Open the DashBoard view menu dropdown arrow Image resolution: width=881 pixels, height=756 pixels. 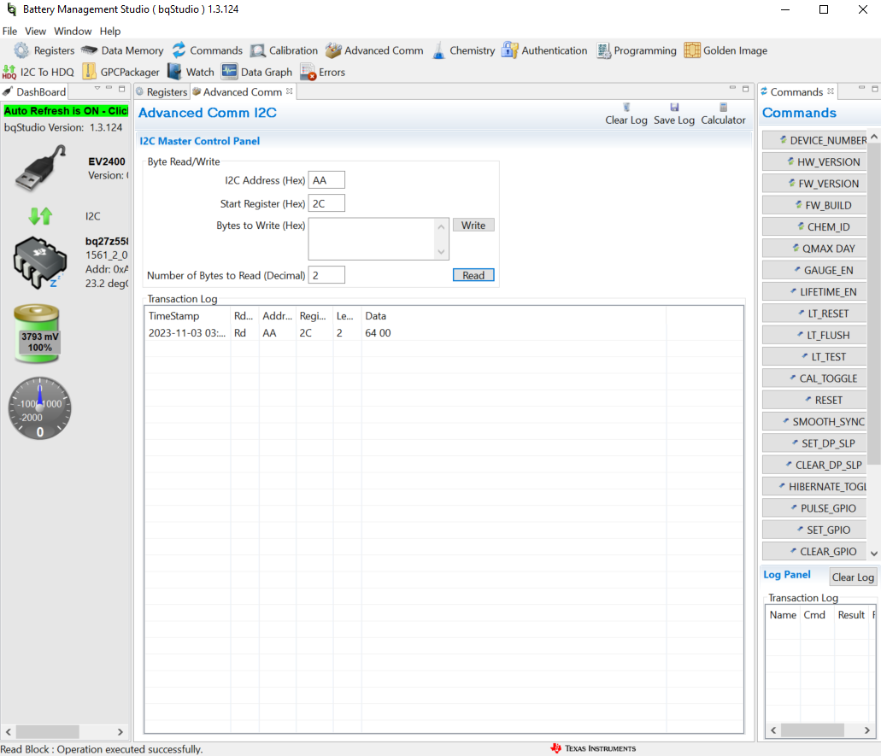coord(97,89)
